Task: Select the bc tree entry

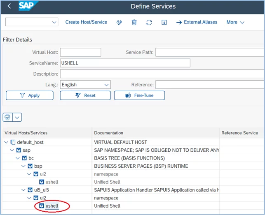Action: (x=31, y=158)
